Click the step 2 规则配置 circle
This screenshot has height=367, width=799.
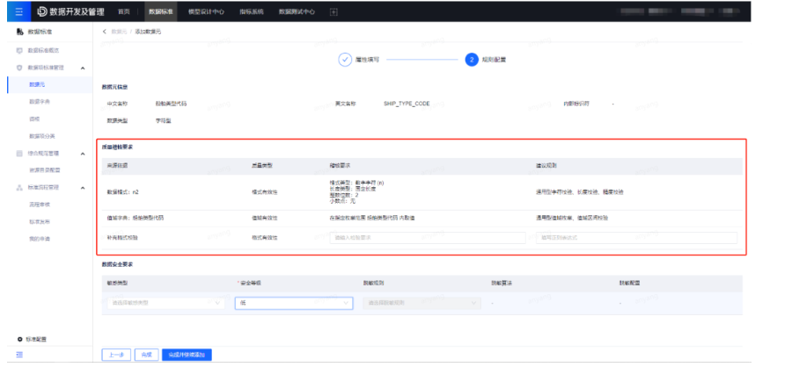[x=472, y=60]
